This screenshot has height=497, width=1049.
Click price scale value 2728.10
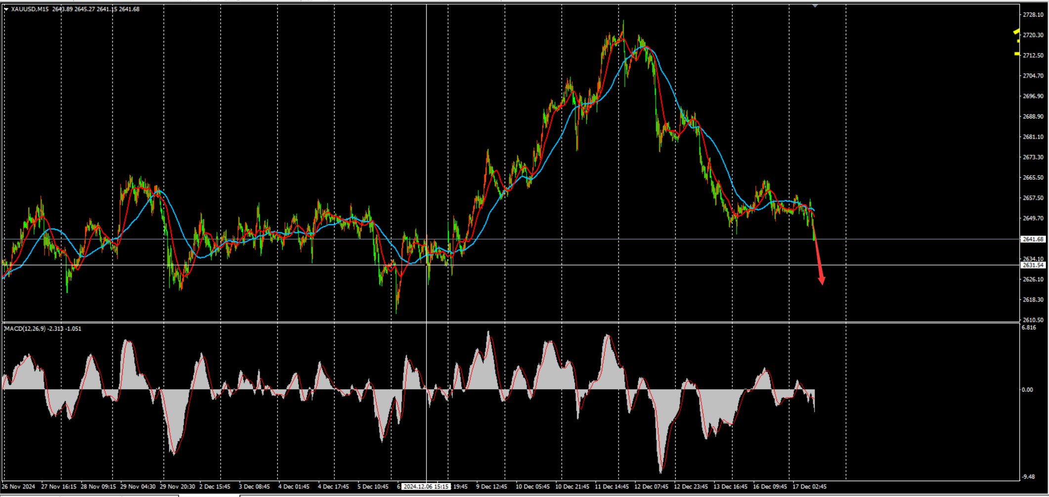1033,15
